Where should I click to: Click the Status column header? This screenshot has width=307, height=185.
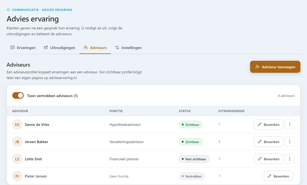[185, 111]
